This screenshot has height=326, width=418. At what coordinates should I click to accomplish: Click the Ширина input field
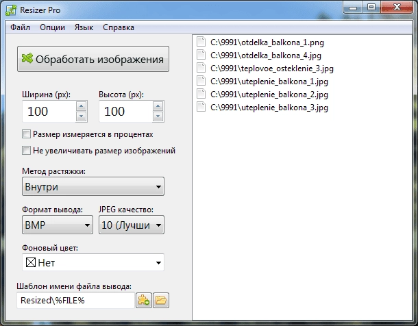click(x=49, y=112)
